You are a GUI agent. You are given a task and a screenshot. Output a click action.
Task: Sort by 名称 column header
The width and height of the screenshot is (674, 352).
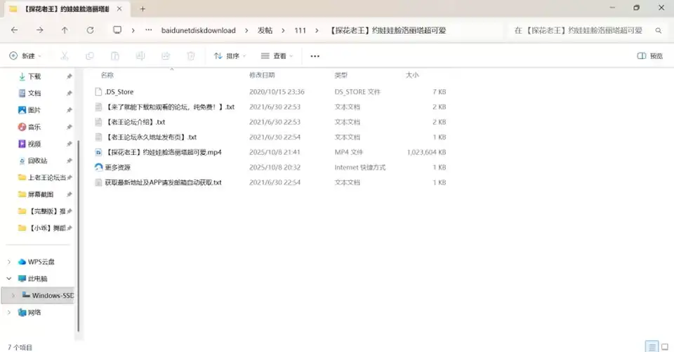(107, 75)
